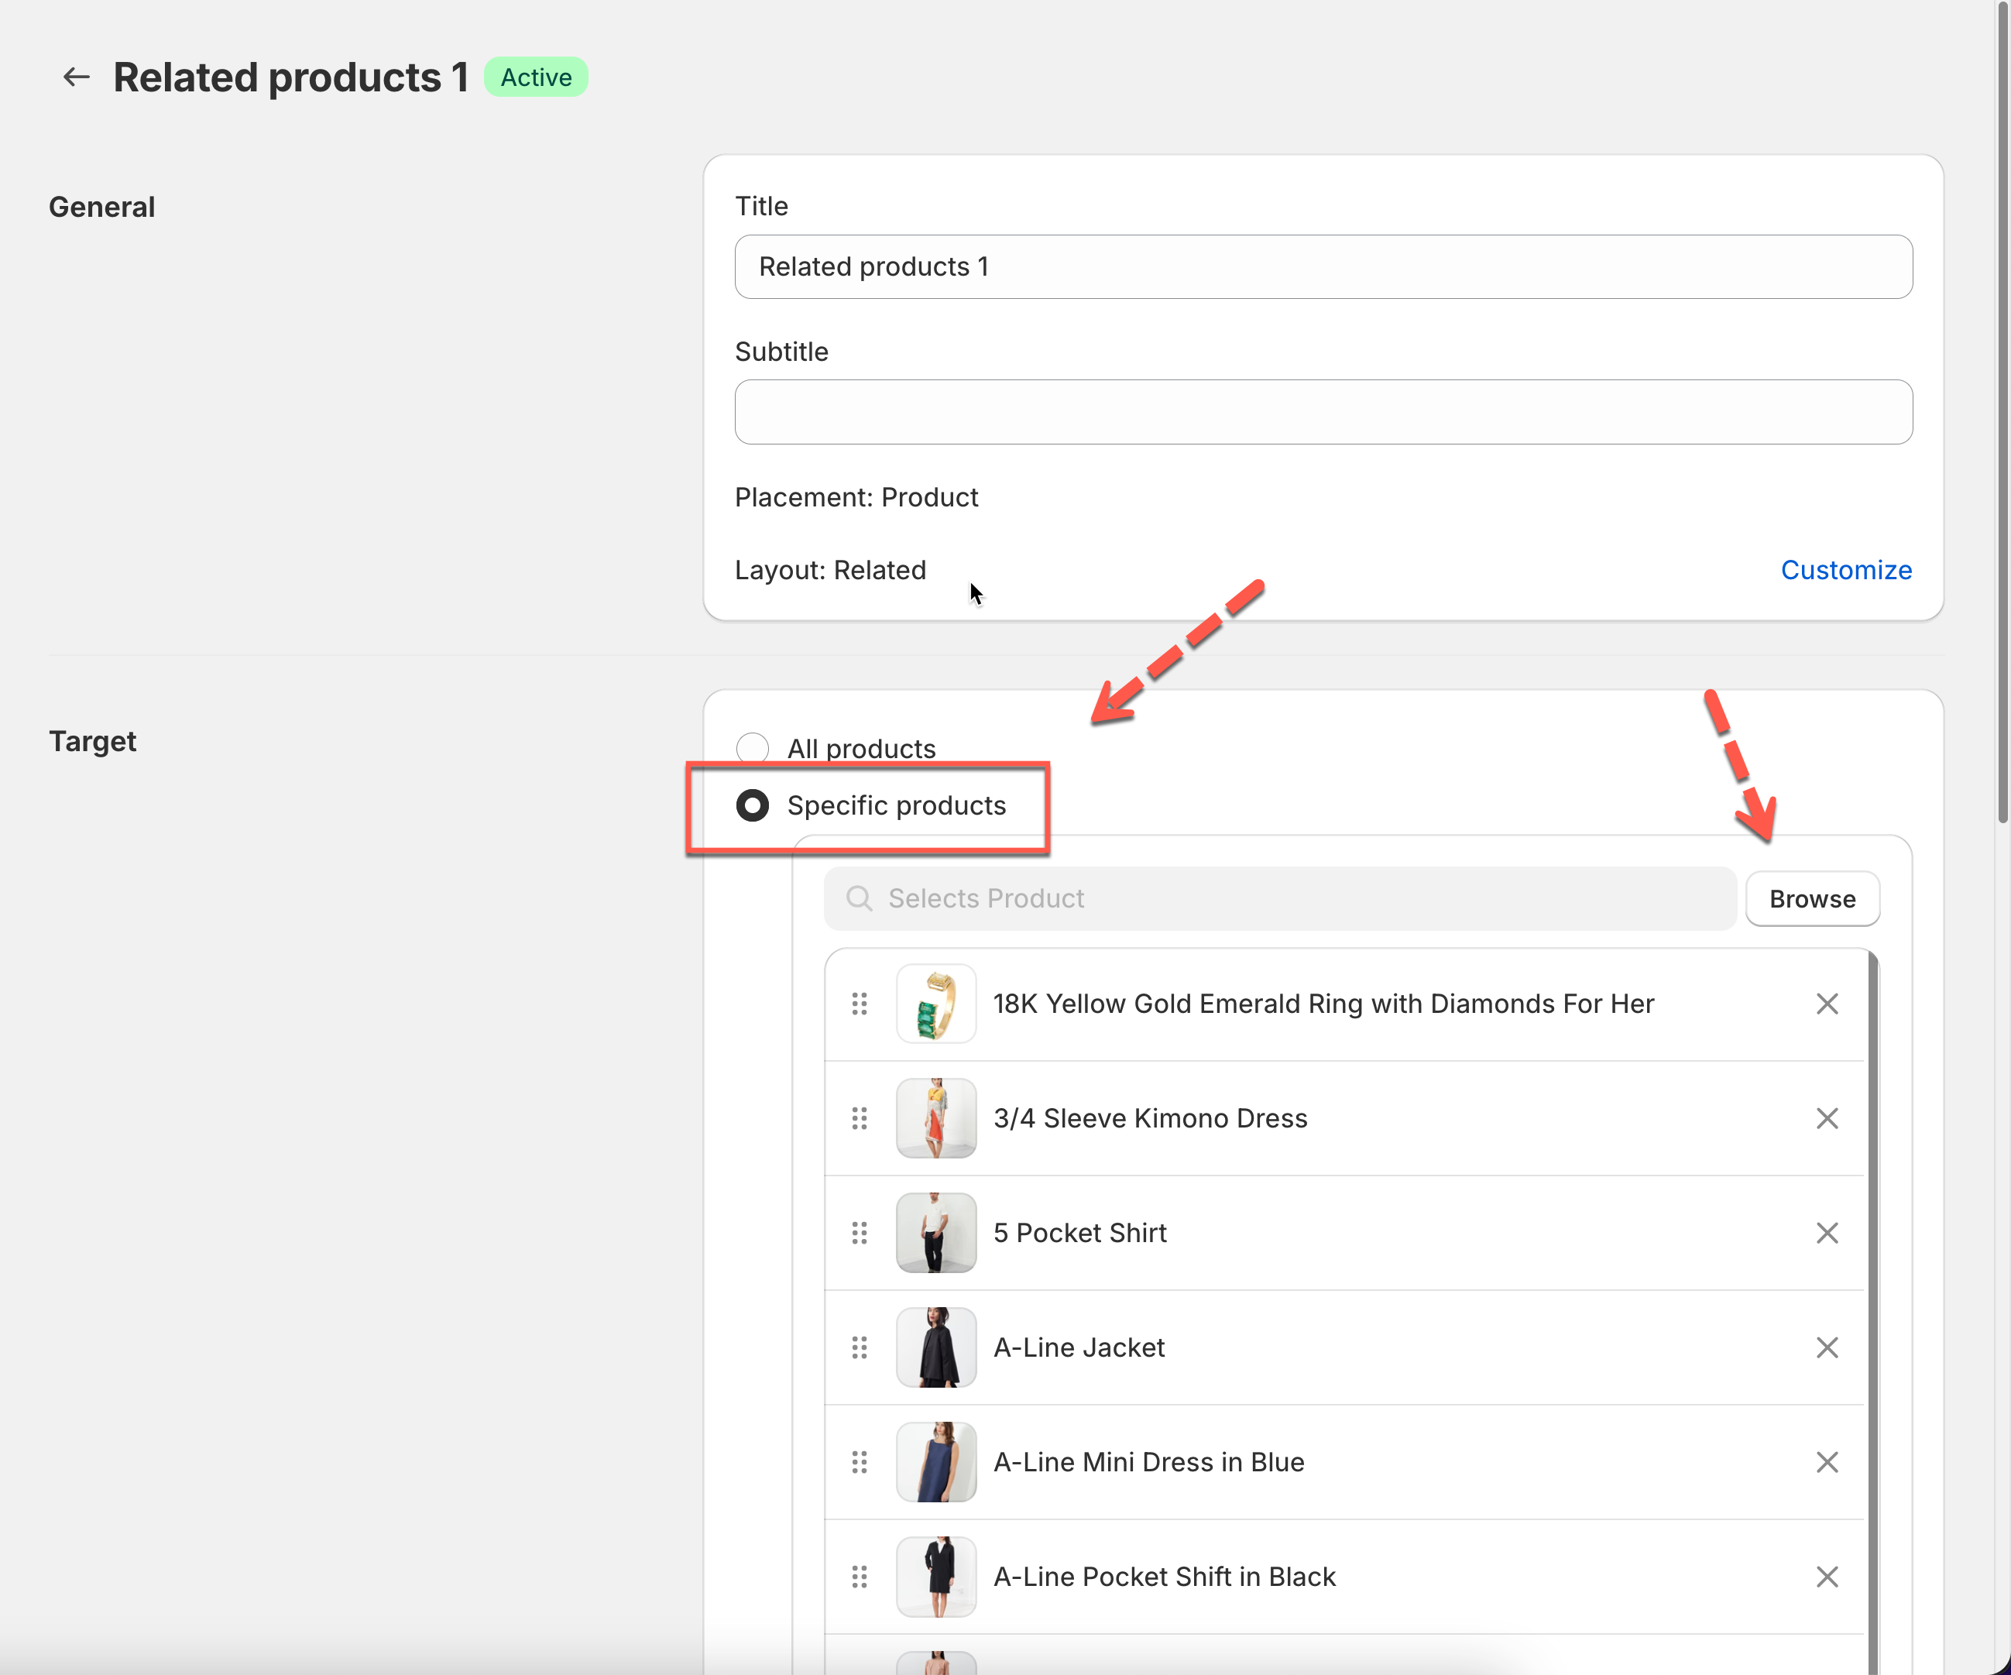Image resolution: width=2011 pixels, height=1675 pixels.
Task: Open the Browse products button
Action: [x=1811, y=899]
